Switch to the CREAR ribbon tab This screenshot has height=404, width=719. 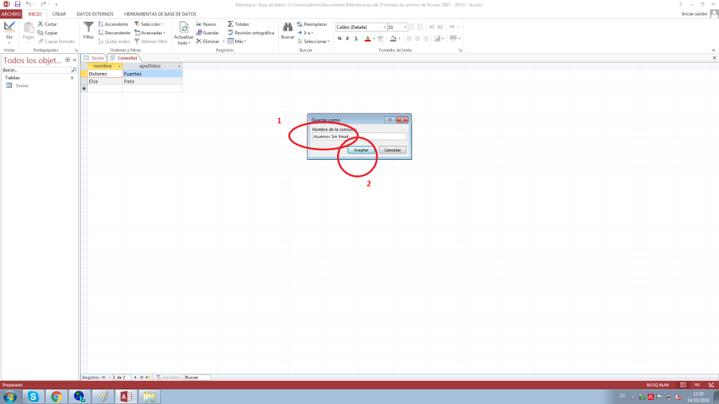[59, 13]
